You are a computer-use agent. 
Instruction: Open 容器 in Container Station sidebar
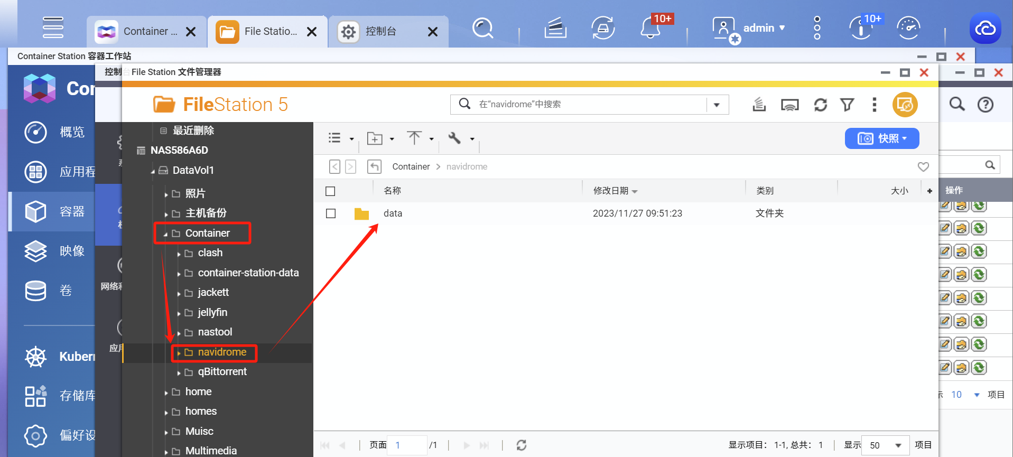tap(55, 211)
